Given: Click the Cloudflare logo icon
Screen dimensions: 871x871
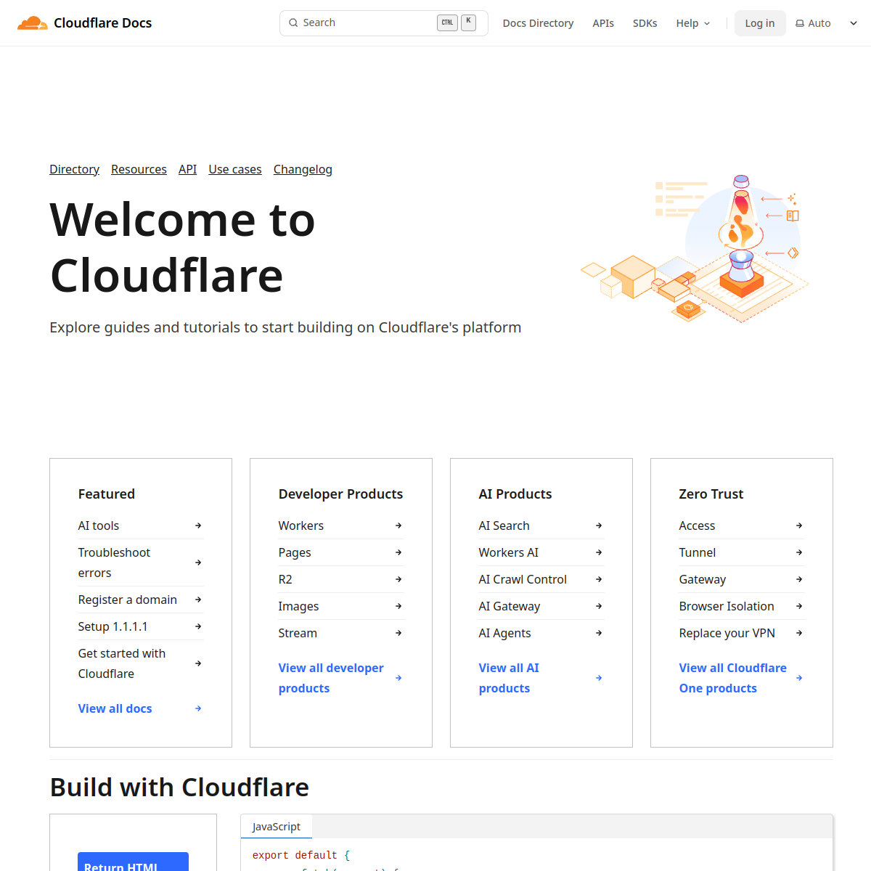Looking at the screenshot, I should 33,23.
